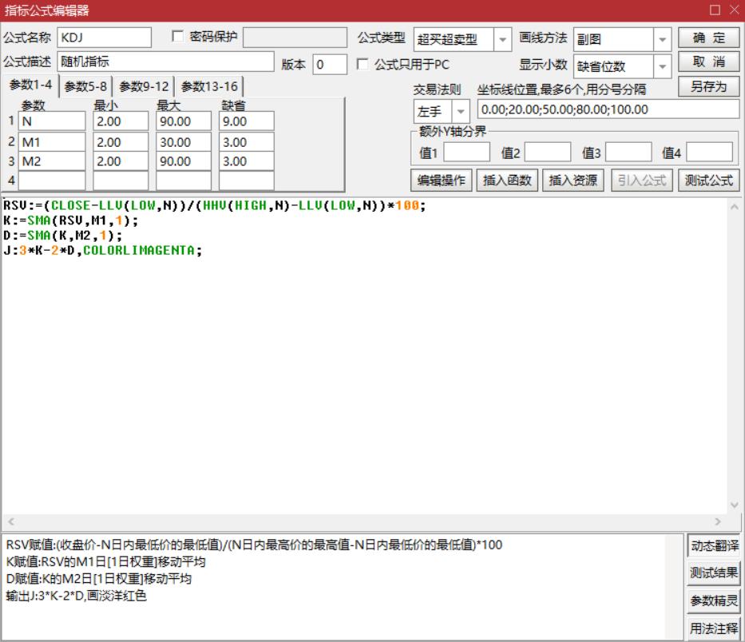Switch to the 参数5-8 tab
The height and width of the screenshot is (642, 745).
[86, 86]
